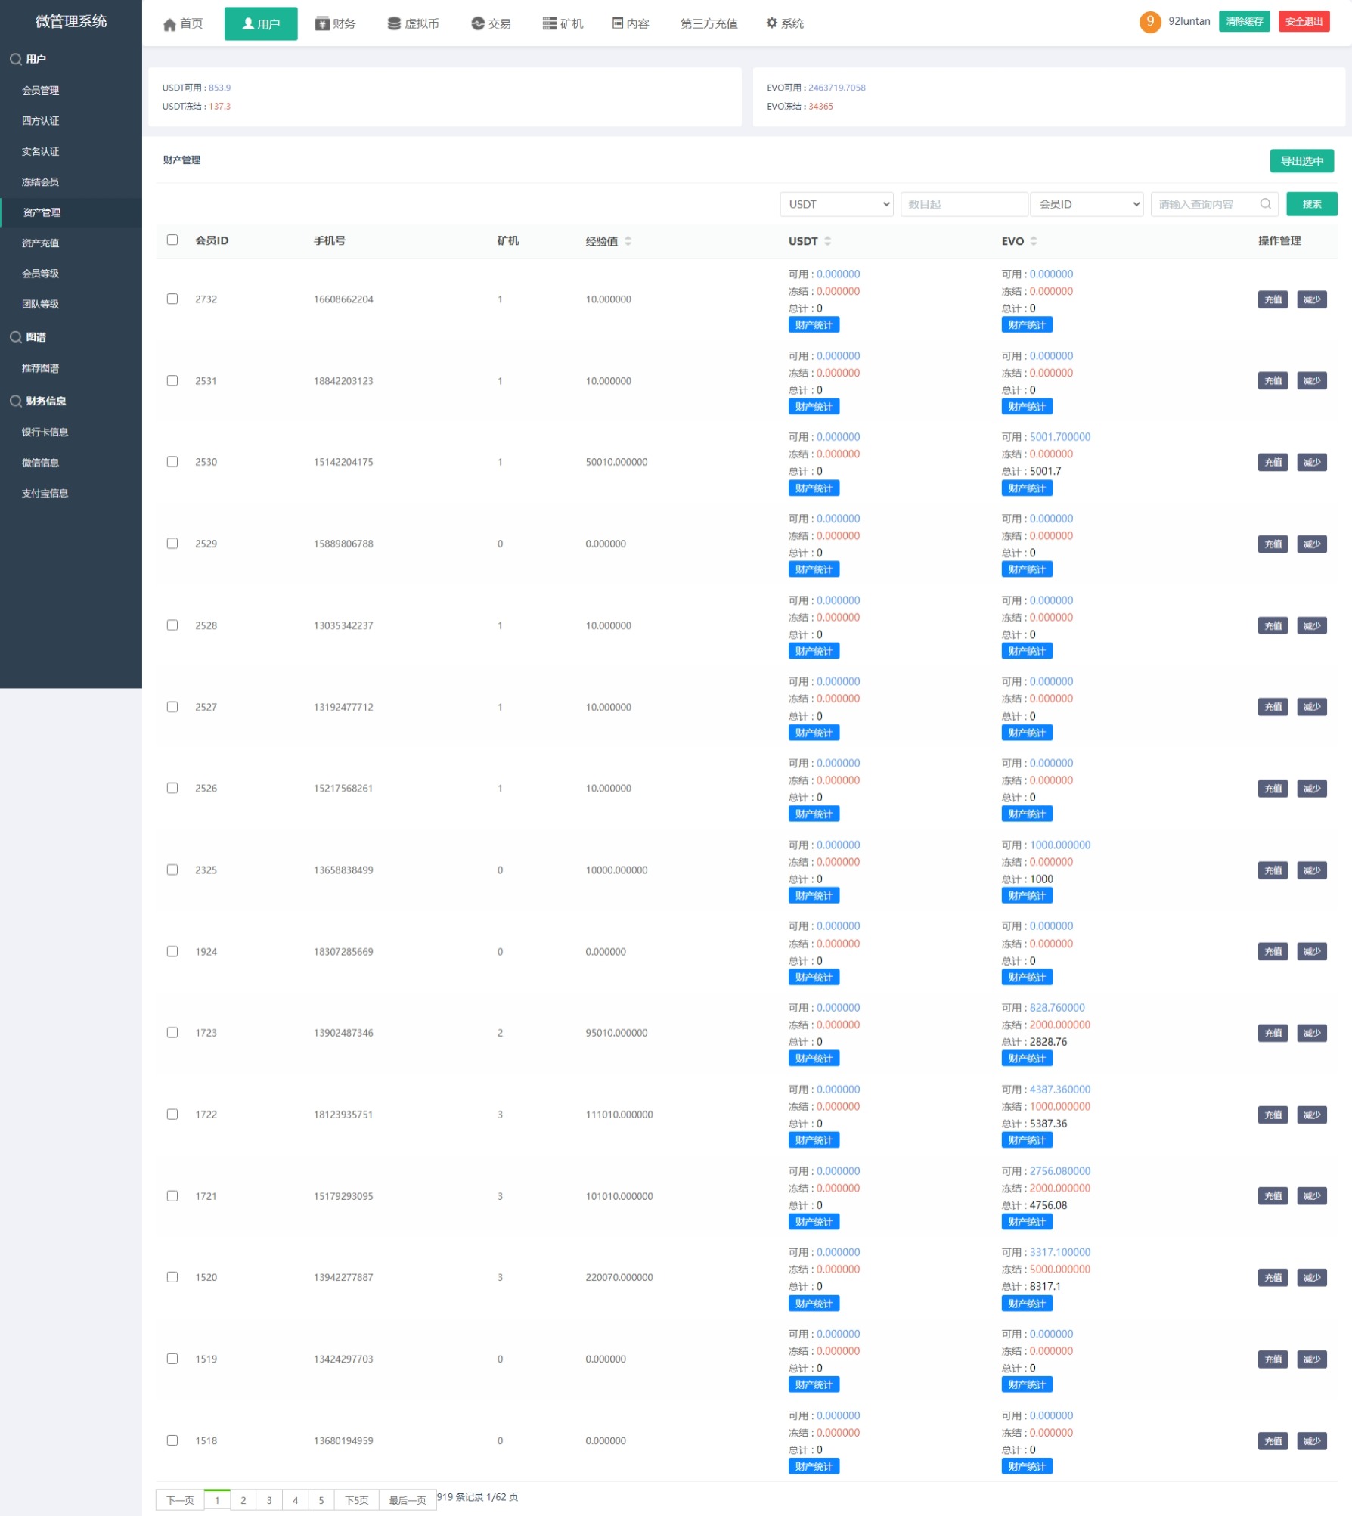Select the 用户 top navigation tab
This screenshot has width=1352, height=1516.
[x=261, y=23]
